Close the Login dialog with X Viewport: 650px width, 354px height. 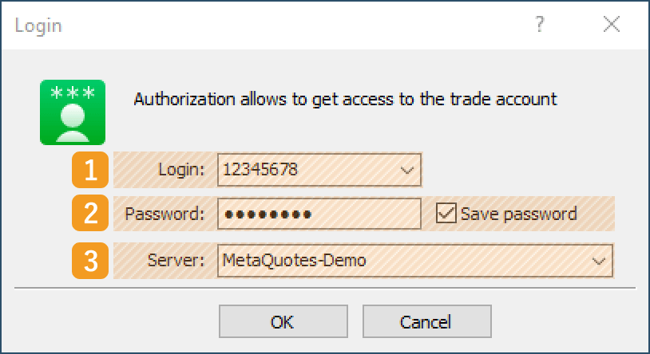(612, 25)
